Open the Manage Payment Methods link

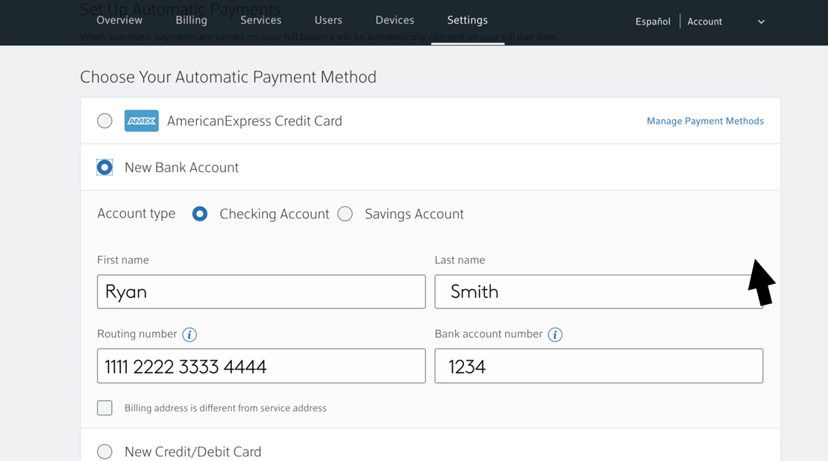pyautogui.click(x=705, y=121)
